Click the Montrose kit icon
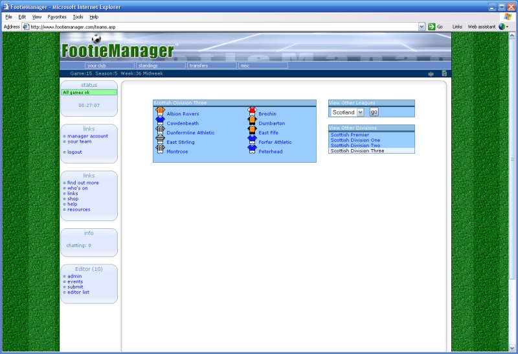 tap(160, 149)
